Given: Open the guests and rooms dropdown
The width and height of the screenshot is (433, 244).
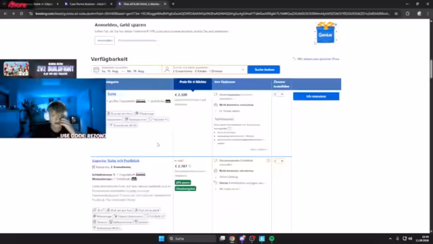Looking at the screenshot, I should (x=205, y=69).
